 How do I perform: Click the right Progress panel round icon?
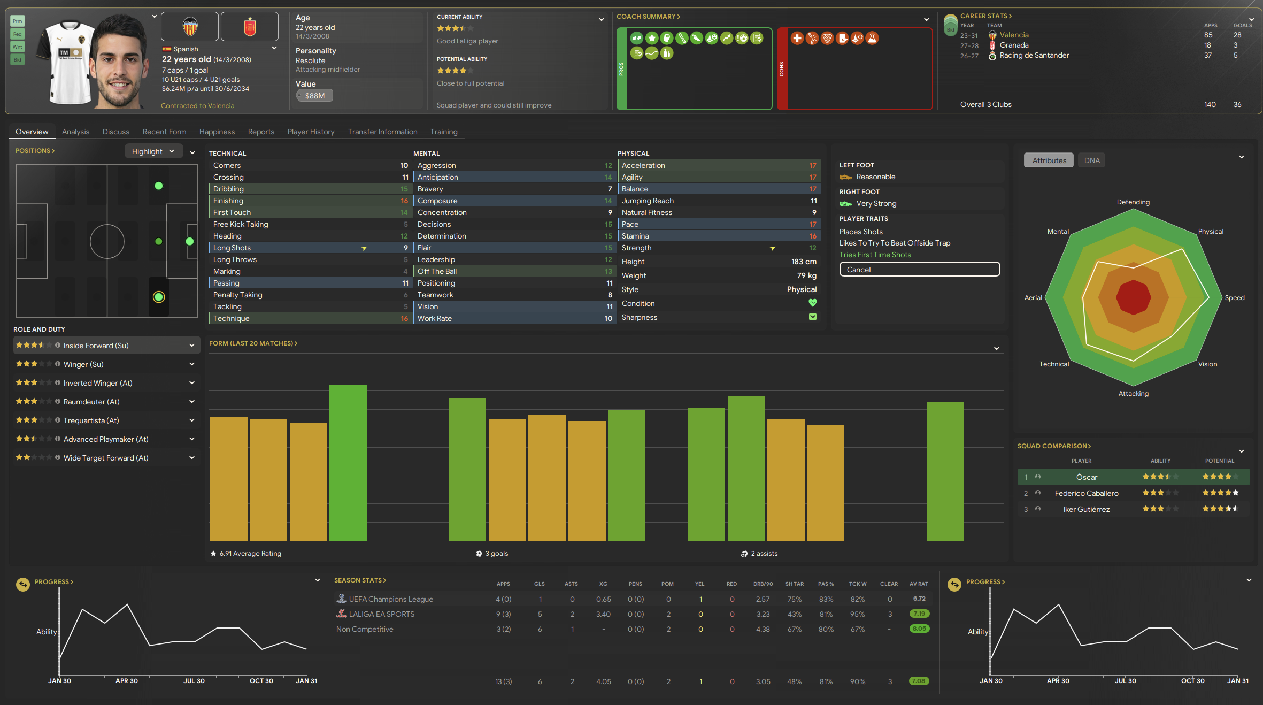click(x=954, y=584)
